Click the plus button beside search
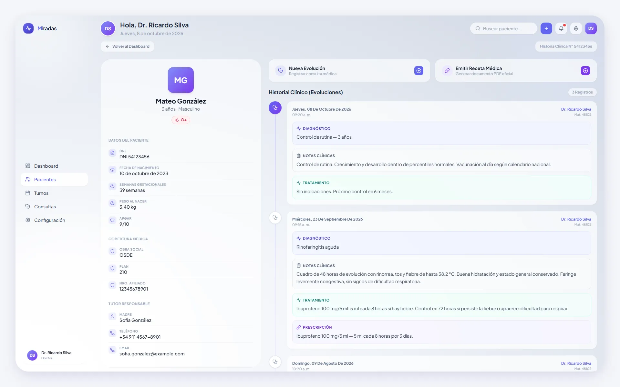The width and height of the screenshot is (620, 387). pyautogui.click(x=546, y=28)
